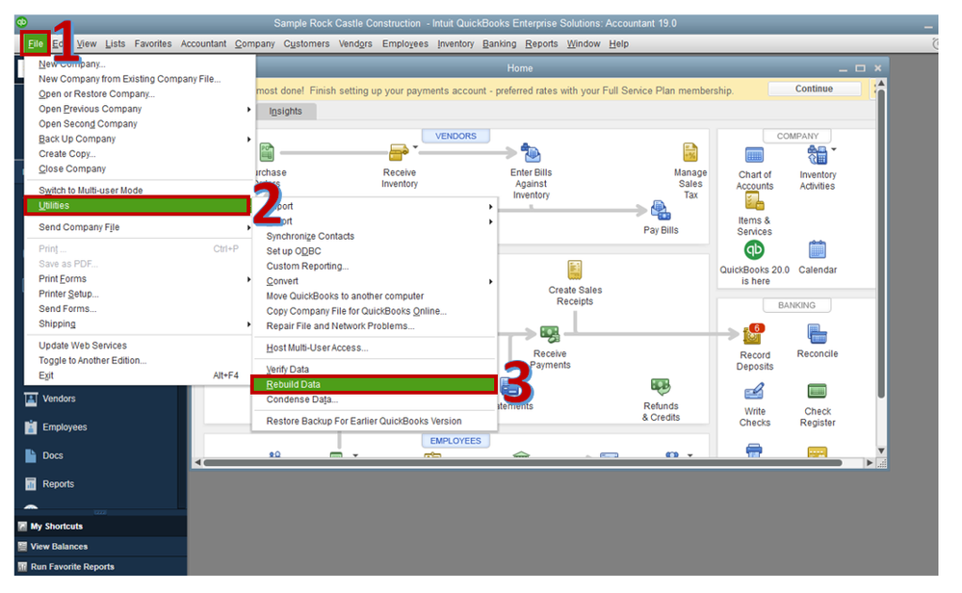Click the QuickBooks 20.0 is here icon
Viewport: 962px width, 593px height.
point(754,249)
